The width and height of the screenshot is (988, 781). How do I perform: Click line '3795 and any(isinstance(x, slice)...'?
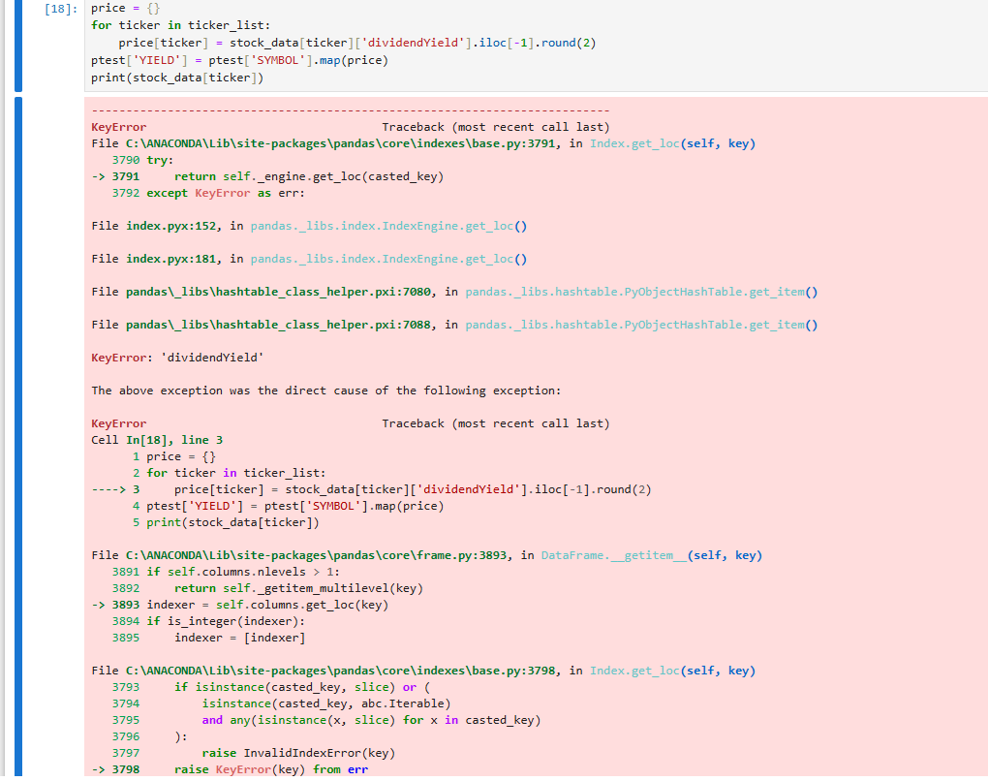(x=326, y=720)
